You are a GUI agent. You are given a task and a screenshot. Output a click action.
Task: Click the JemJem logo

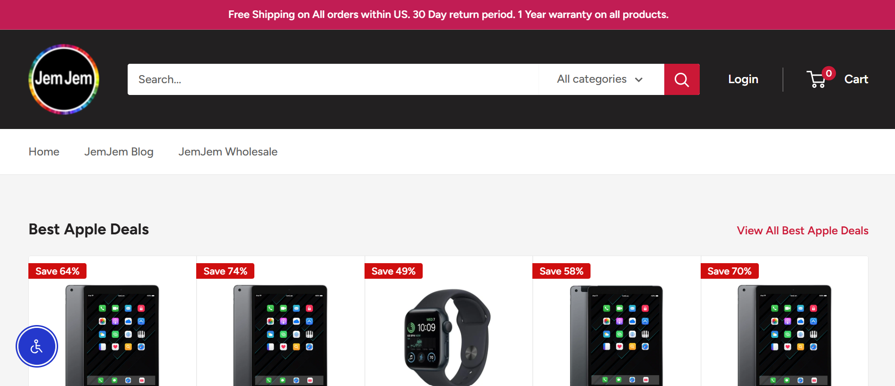click(x=64, y=79)
